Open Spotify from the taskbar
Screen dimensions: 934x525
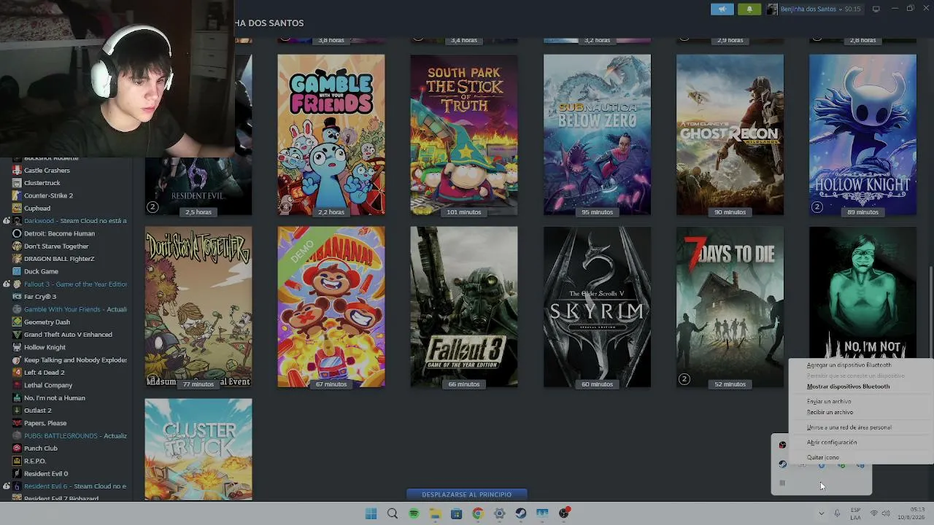coord(414,513)
